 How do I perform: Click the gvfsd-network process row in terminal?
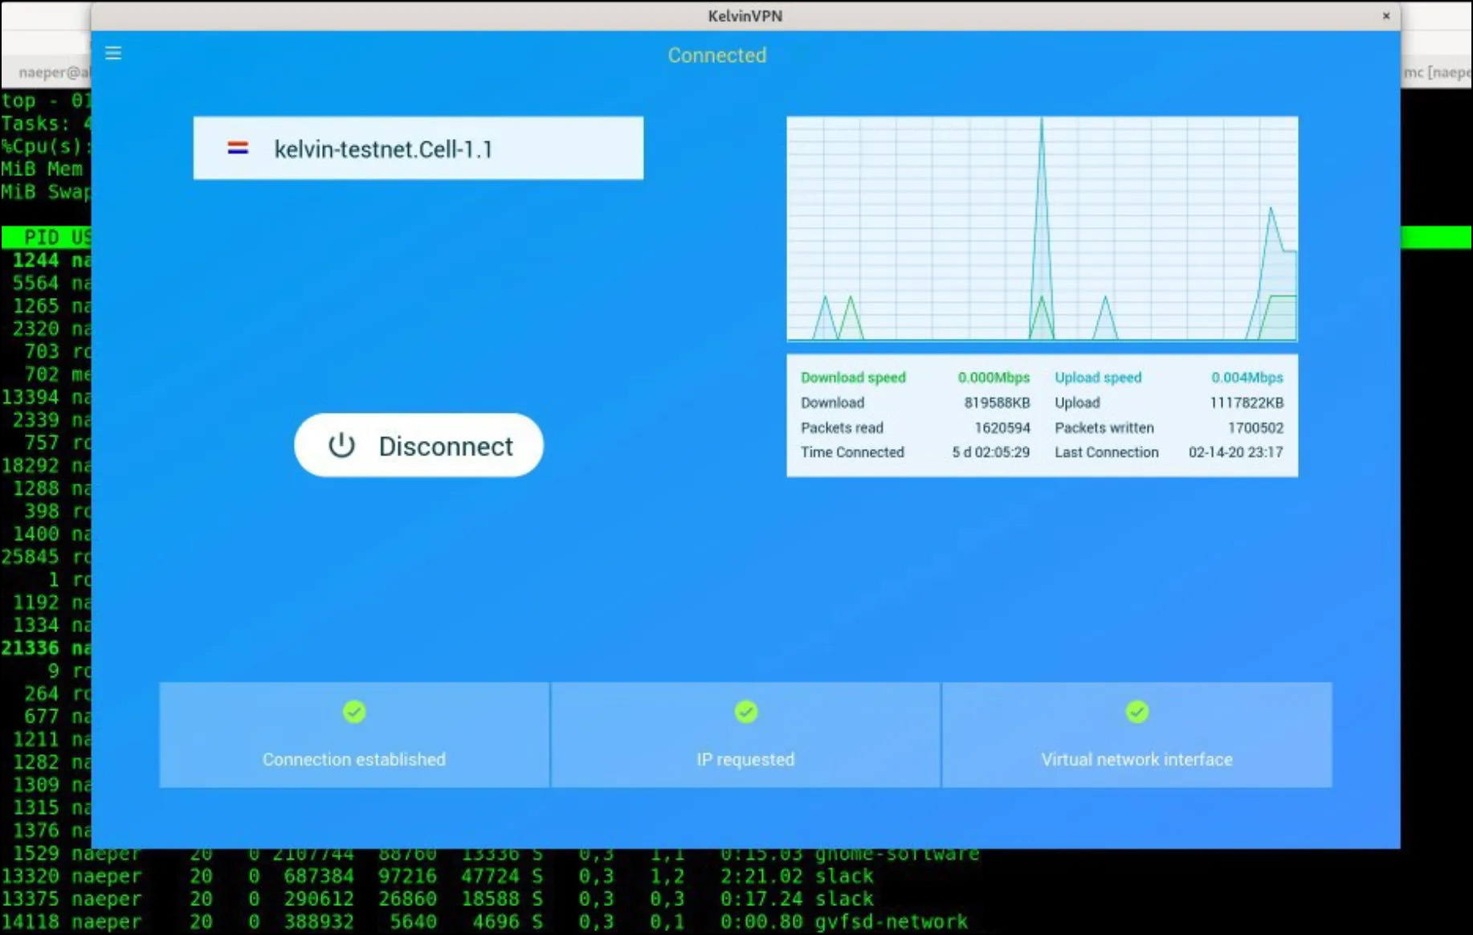(484, 922)
